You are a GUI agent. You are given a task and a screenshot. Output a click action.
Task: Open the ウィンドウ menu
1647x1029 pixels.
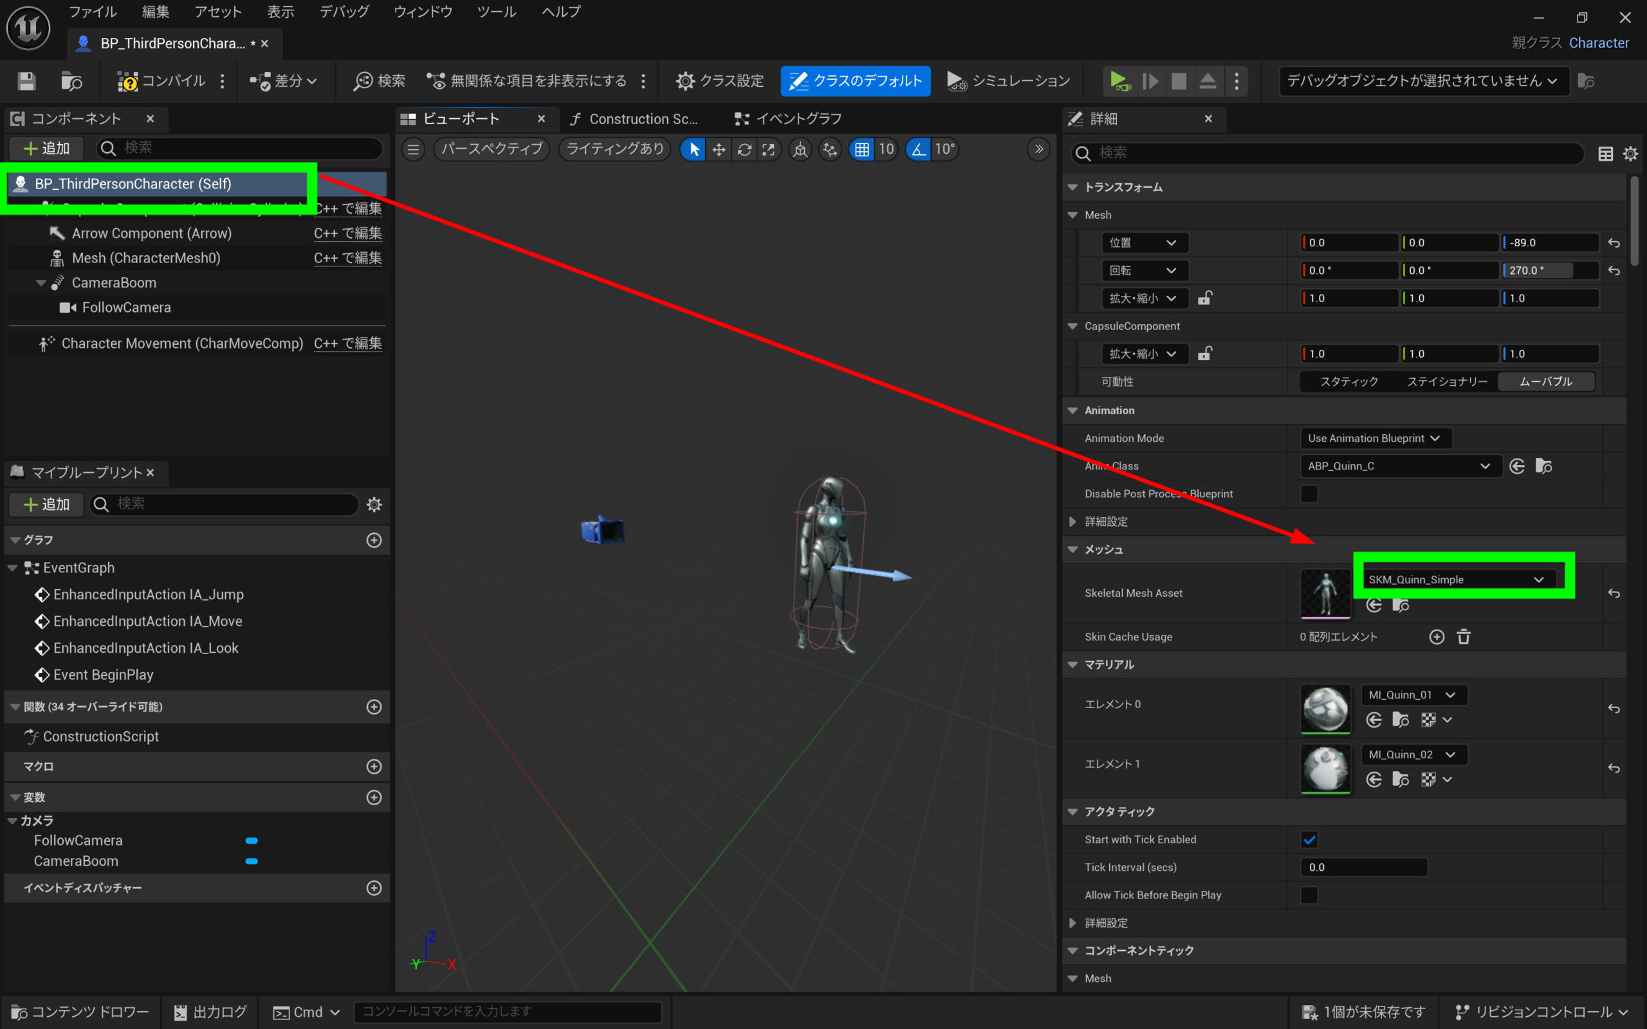coord(423,12)
